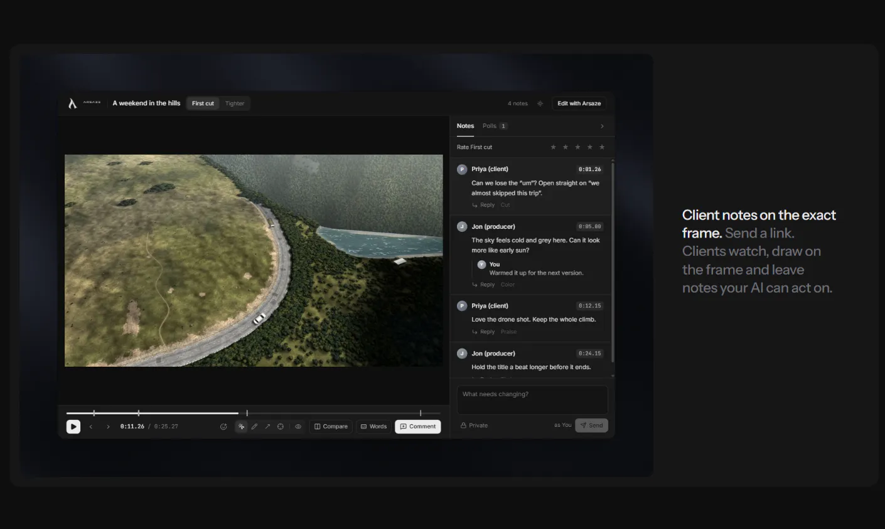
Task: Click the drone video frame
Action: 254,260
